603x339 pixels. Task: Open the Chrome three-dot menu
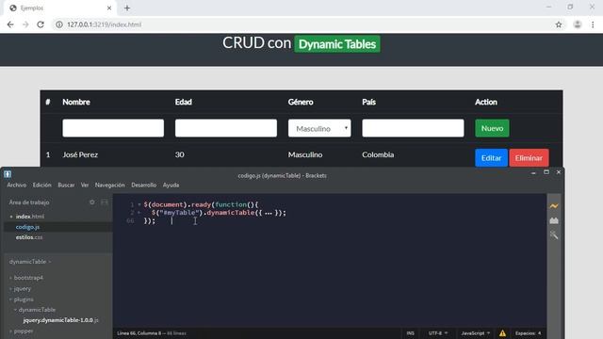593,24
